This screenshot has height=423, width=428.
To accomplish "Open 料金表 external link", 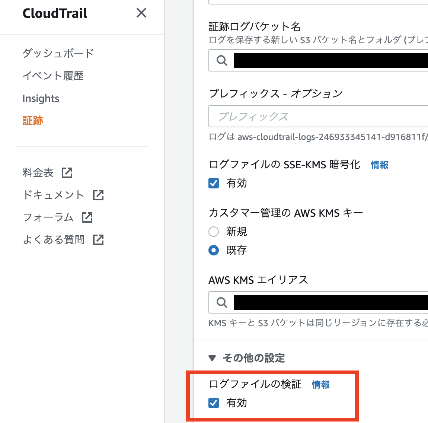I will point(38,172).
